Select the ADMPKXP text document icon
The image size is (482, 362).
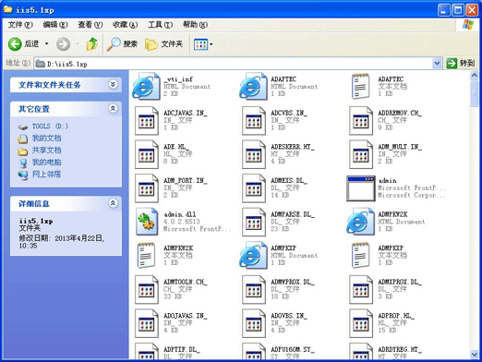click(x=361, y=255)
